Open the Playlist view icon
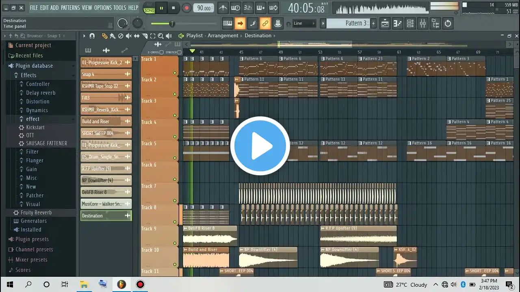 (385, 24)
